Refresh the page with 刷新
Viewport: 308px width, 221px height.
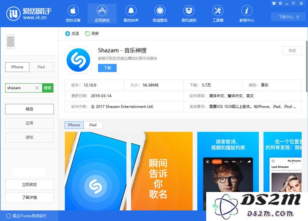coord(92,34)
